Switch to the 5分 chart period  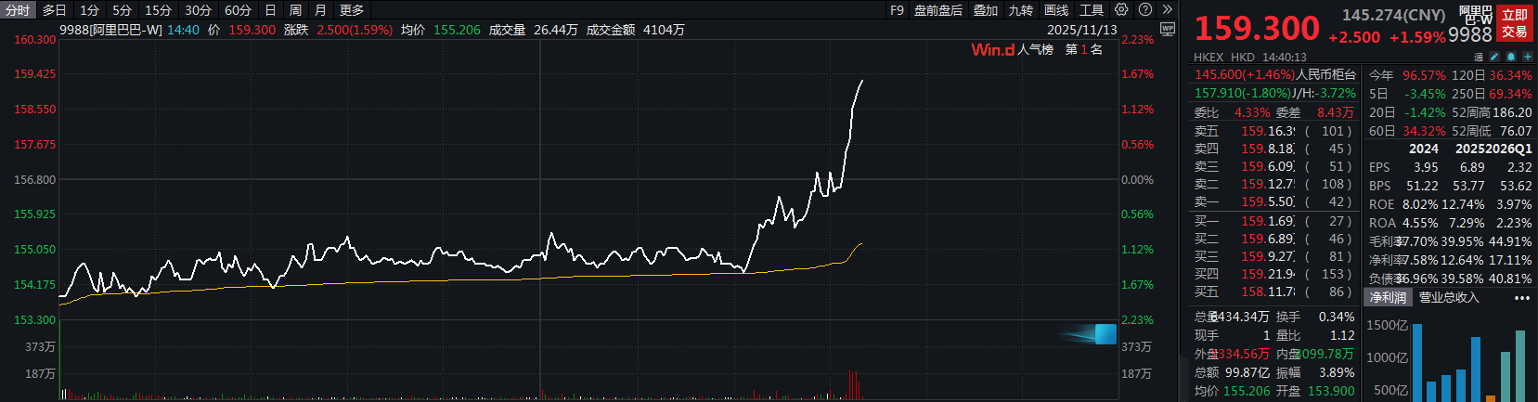tap(123, 10)
